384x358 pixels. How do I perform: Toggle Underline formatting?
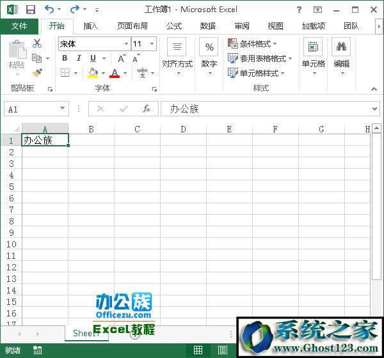pos(93,58)
